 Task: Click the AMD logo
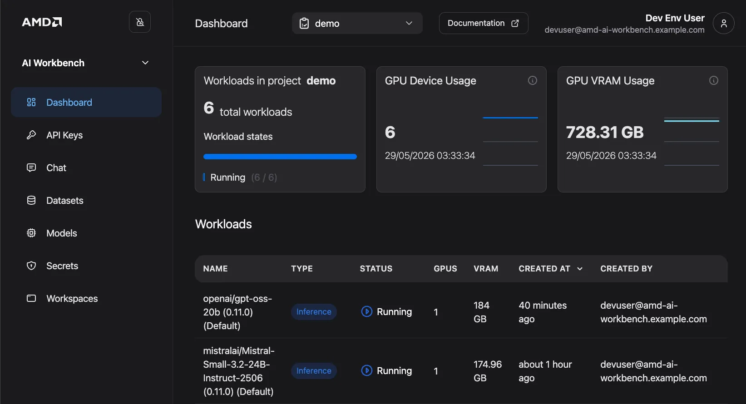pyautogui.click(x=42, y=22)
